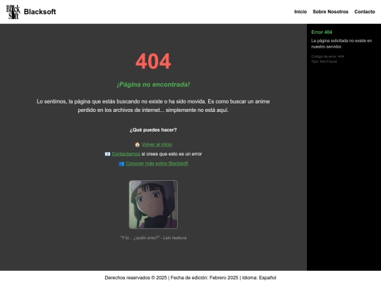Click the Derechos reservados footer text
This screenshot has height=285, width=381.
coord(190,278)
